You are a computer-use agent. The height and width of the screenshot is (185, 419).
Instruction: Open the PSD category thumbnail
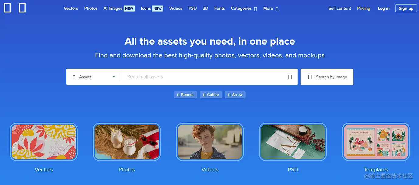tap(293, 142)
